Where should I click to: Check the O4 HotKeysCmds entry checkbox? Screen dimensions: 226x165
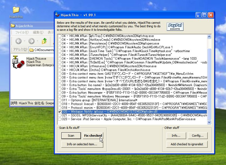pos(59,40)
